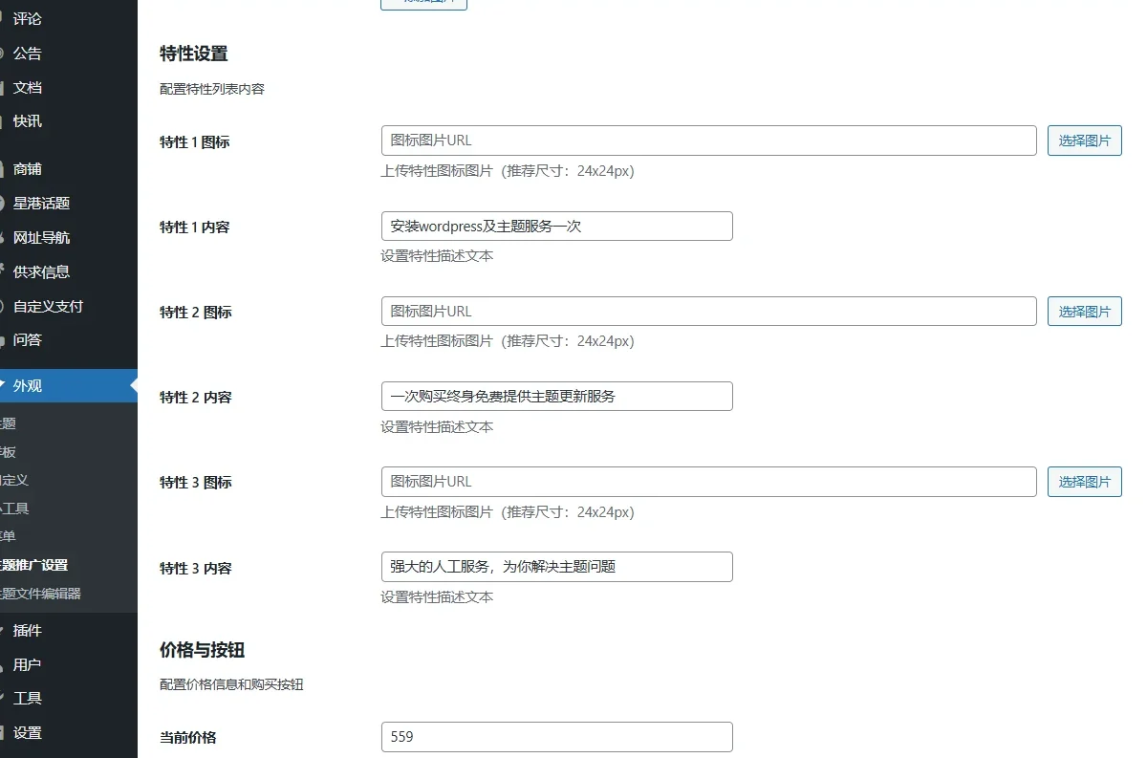Open the 主题推广设置 submenu item
The height and width of the screenshot is (758, 1147).
[34, 565]
